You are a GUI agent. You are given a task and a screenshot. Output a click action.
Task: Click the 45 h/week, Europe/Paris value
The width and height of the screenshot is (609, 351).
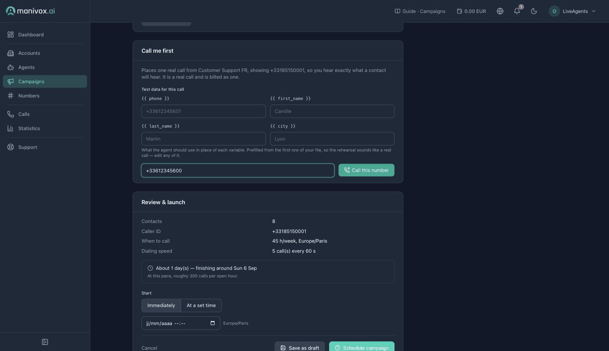pyautogui.click(x=299, y=241)
